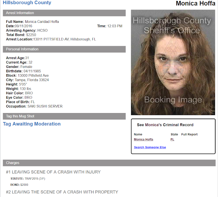Click the Arrest Information section header
The height and width of the screenshot is (197, 218).
pos(64,13)
